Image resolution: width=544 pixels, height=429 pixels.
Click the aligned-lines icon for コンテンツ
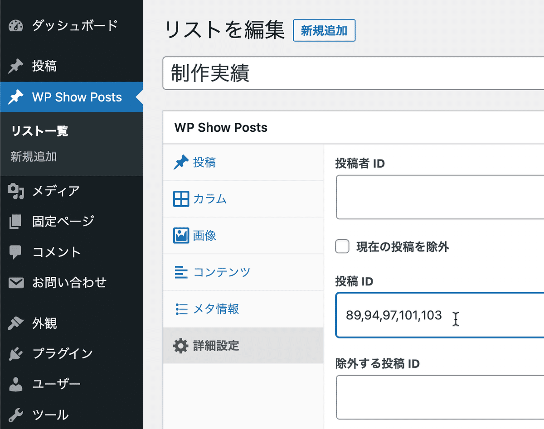(x=181, y=272)
